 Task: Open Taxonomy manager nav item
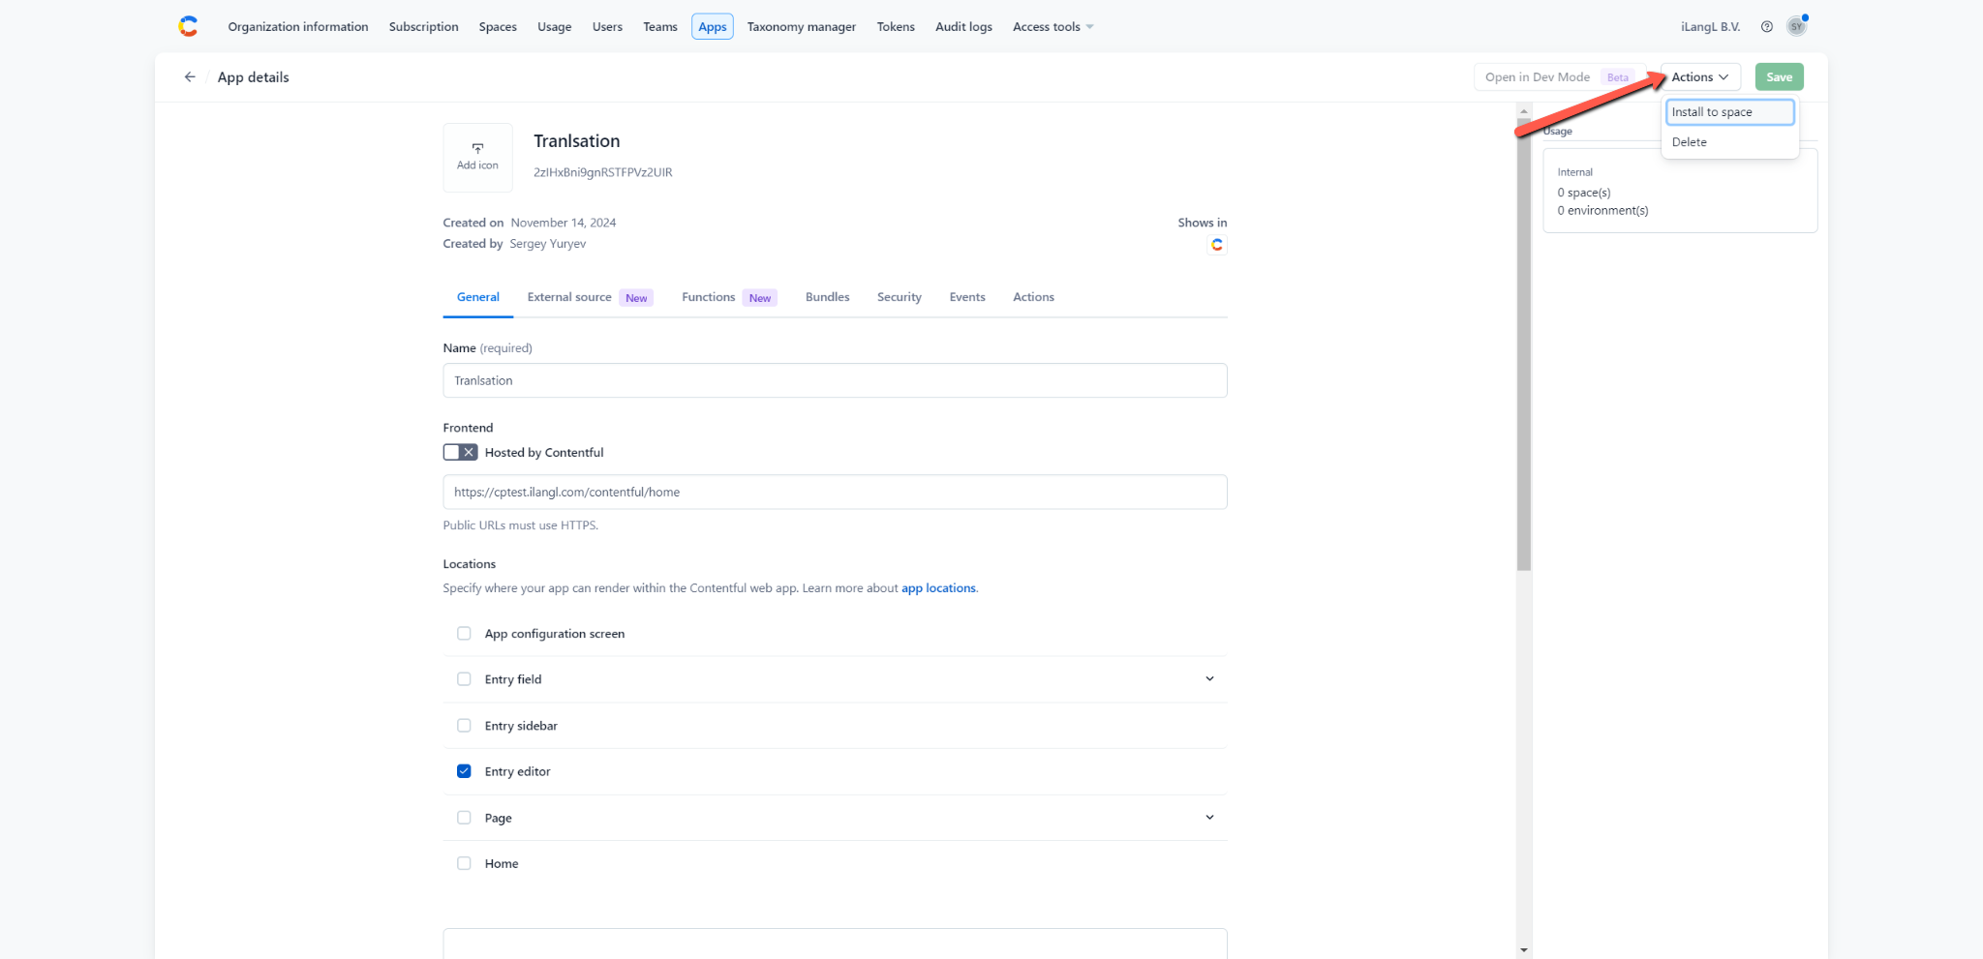[x=802, y=27]
